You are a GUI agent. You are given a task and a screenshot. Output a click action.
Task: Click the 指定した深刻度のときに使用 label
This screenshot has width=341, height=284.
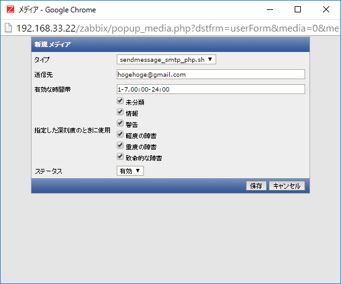(x=72, y=130)
